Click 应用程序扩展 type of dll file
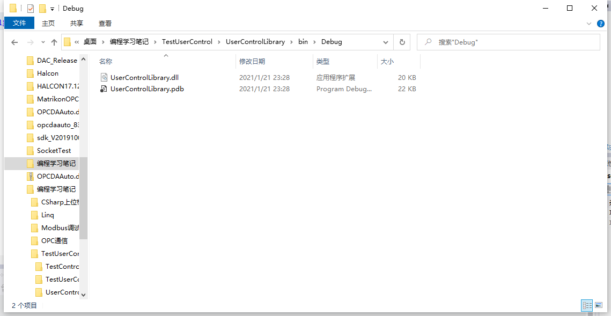 [335, 78]
